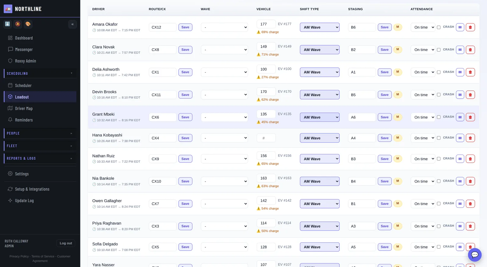The image size is (487, 267).
Task: Message Grant Mbeki using the envelope icon
Action: 460,117
